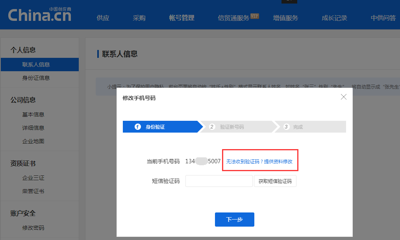Select 身份证信息 in the sidebar
Viewport: 400px width, 240px height.
(36, 78)
